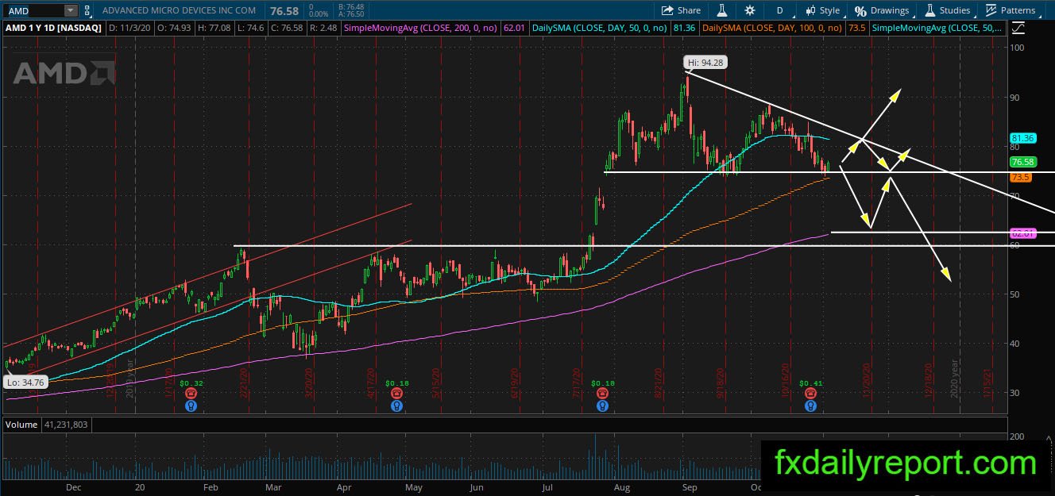Click the Lo: 34.76 chart bubble
The width and height of the screenshot is (1055, 496).
[x=26, y=382]
